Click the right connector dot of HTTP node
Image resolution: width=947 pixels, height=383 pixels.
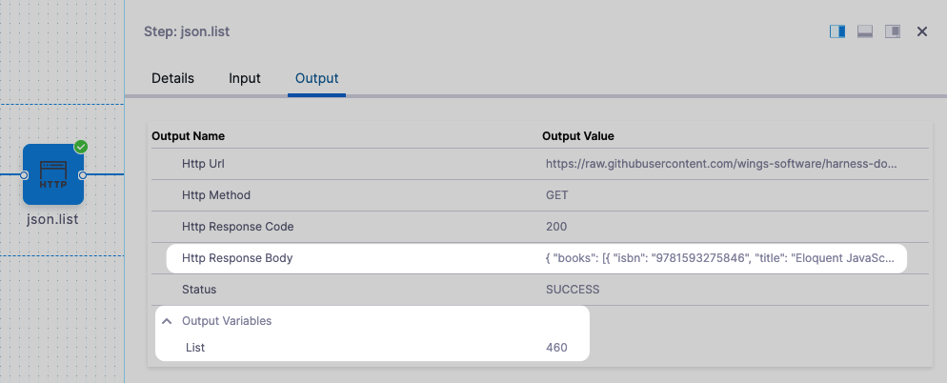coord(83,175)
